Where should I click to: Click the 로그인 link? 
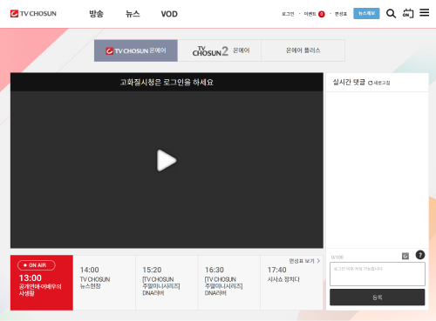pos(288,14)
